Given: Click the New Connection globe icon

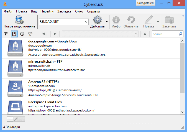Looking at the screenshot, I should coord(19,20).
